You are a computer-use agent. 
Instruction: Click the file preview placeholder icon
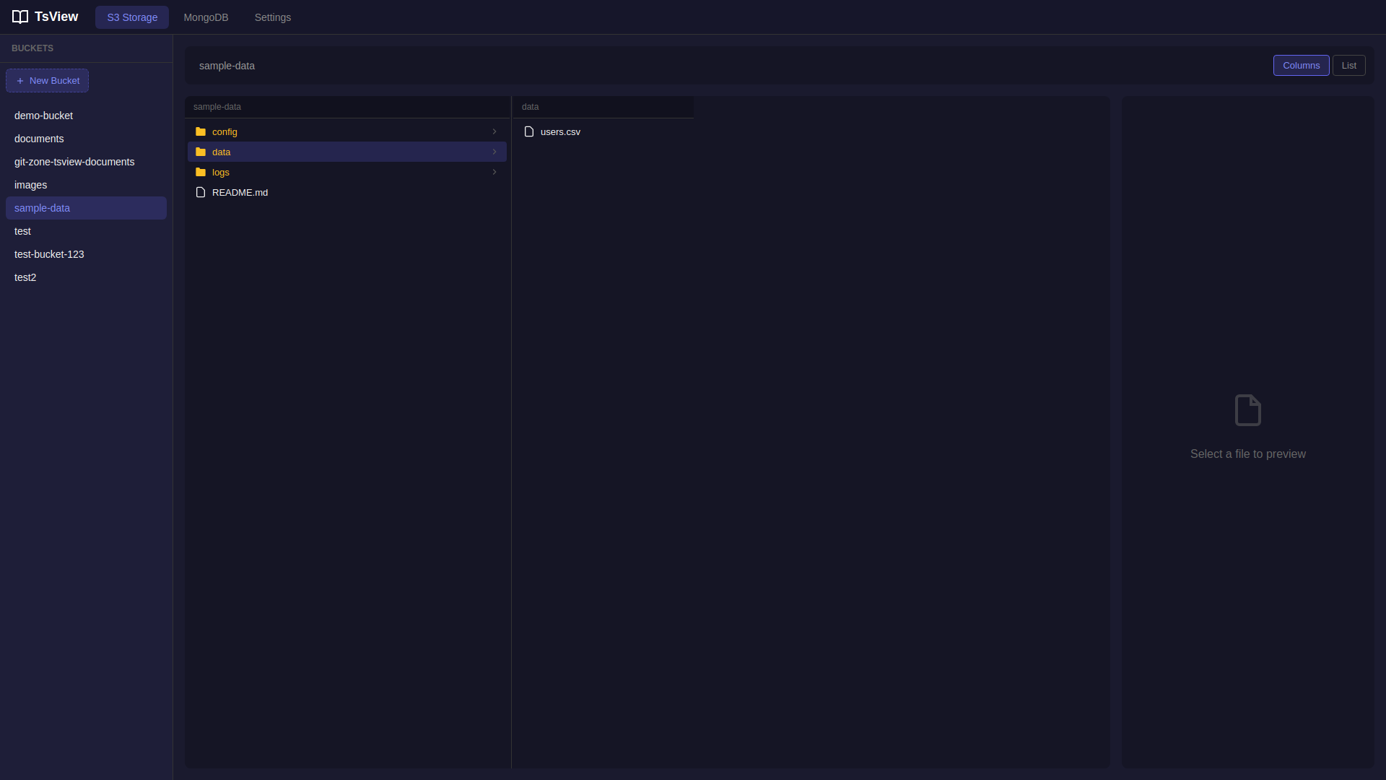(1247, 410)
